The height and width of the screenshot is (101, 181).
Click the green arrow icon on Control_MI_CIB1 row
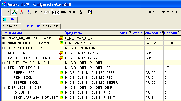tap(62, 43)
